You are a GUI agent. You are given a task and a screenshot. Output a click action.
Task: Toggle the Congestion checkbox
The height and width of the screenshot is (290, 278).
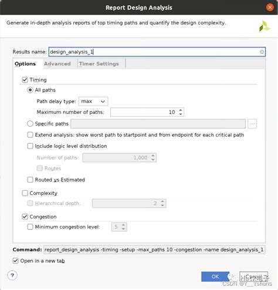[25, 217]
